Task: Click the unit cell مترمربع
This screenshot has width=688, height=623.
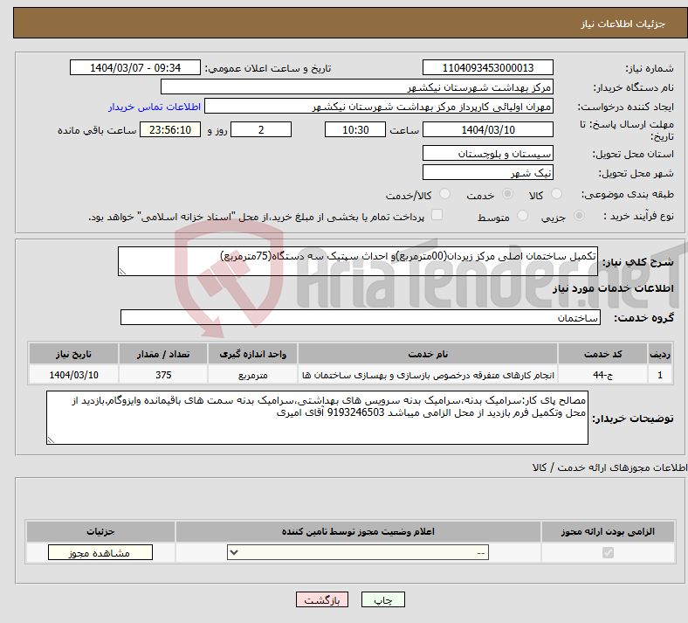Action: 252,375
